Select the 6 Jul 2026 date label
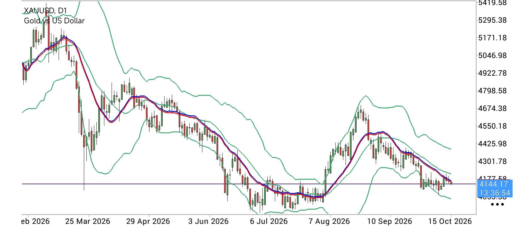517x227 pixels. [269, 221]
